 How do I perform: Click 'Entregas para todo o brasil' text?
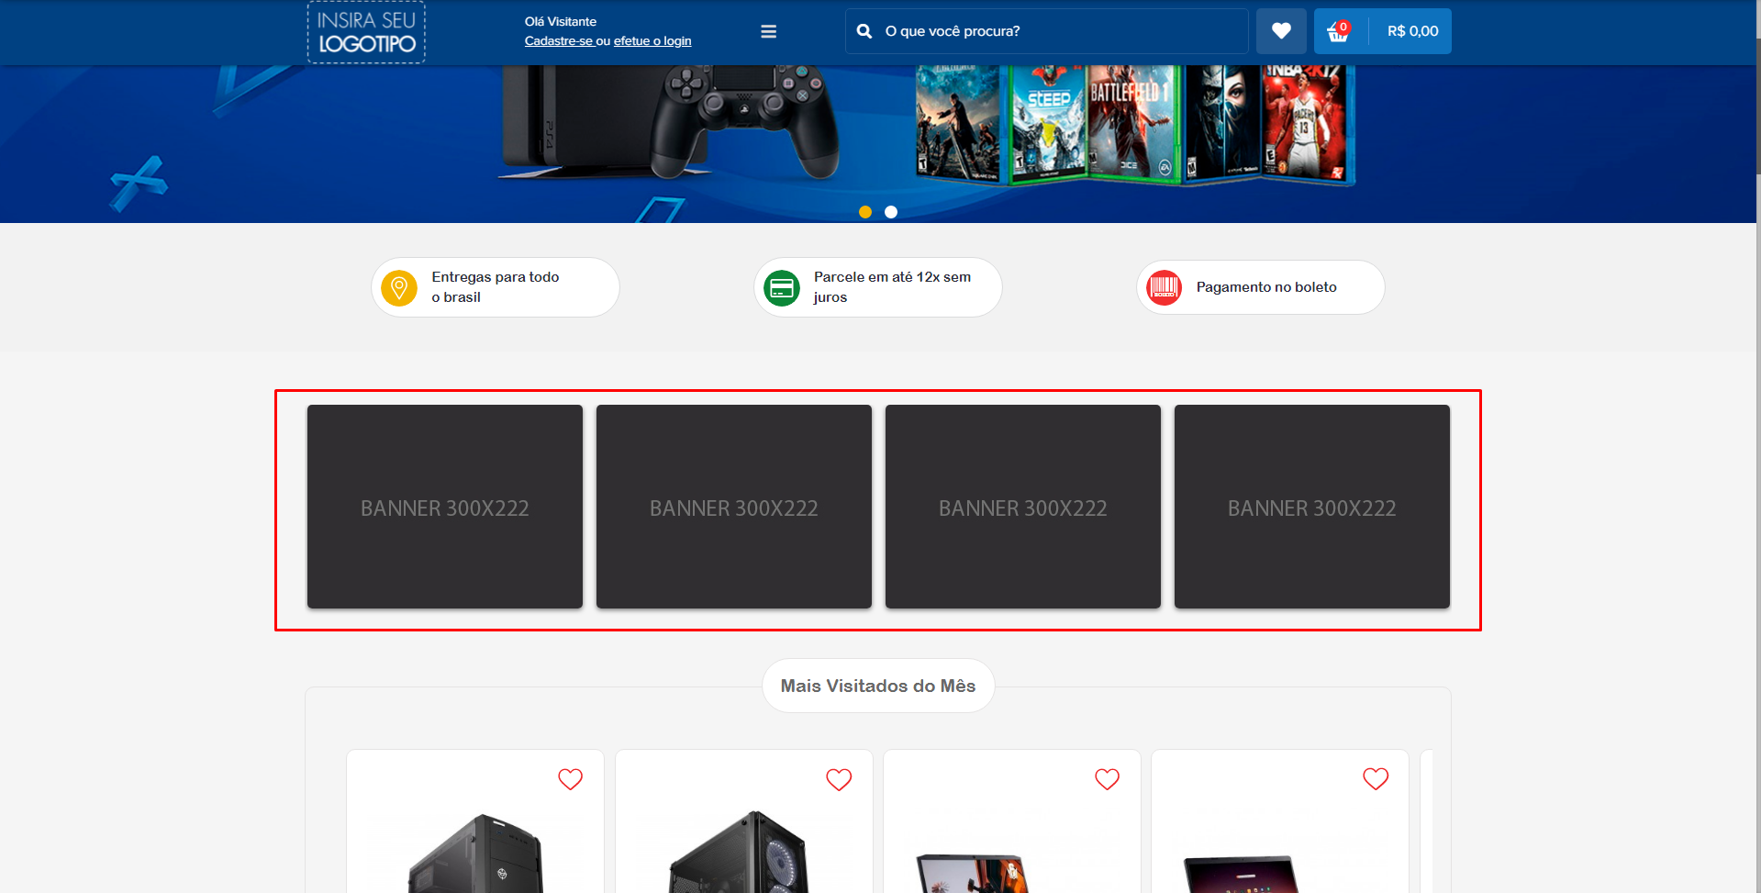pyautogui.click(x=496, y=287)
